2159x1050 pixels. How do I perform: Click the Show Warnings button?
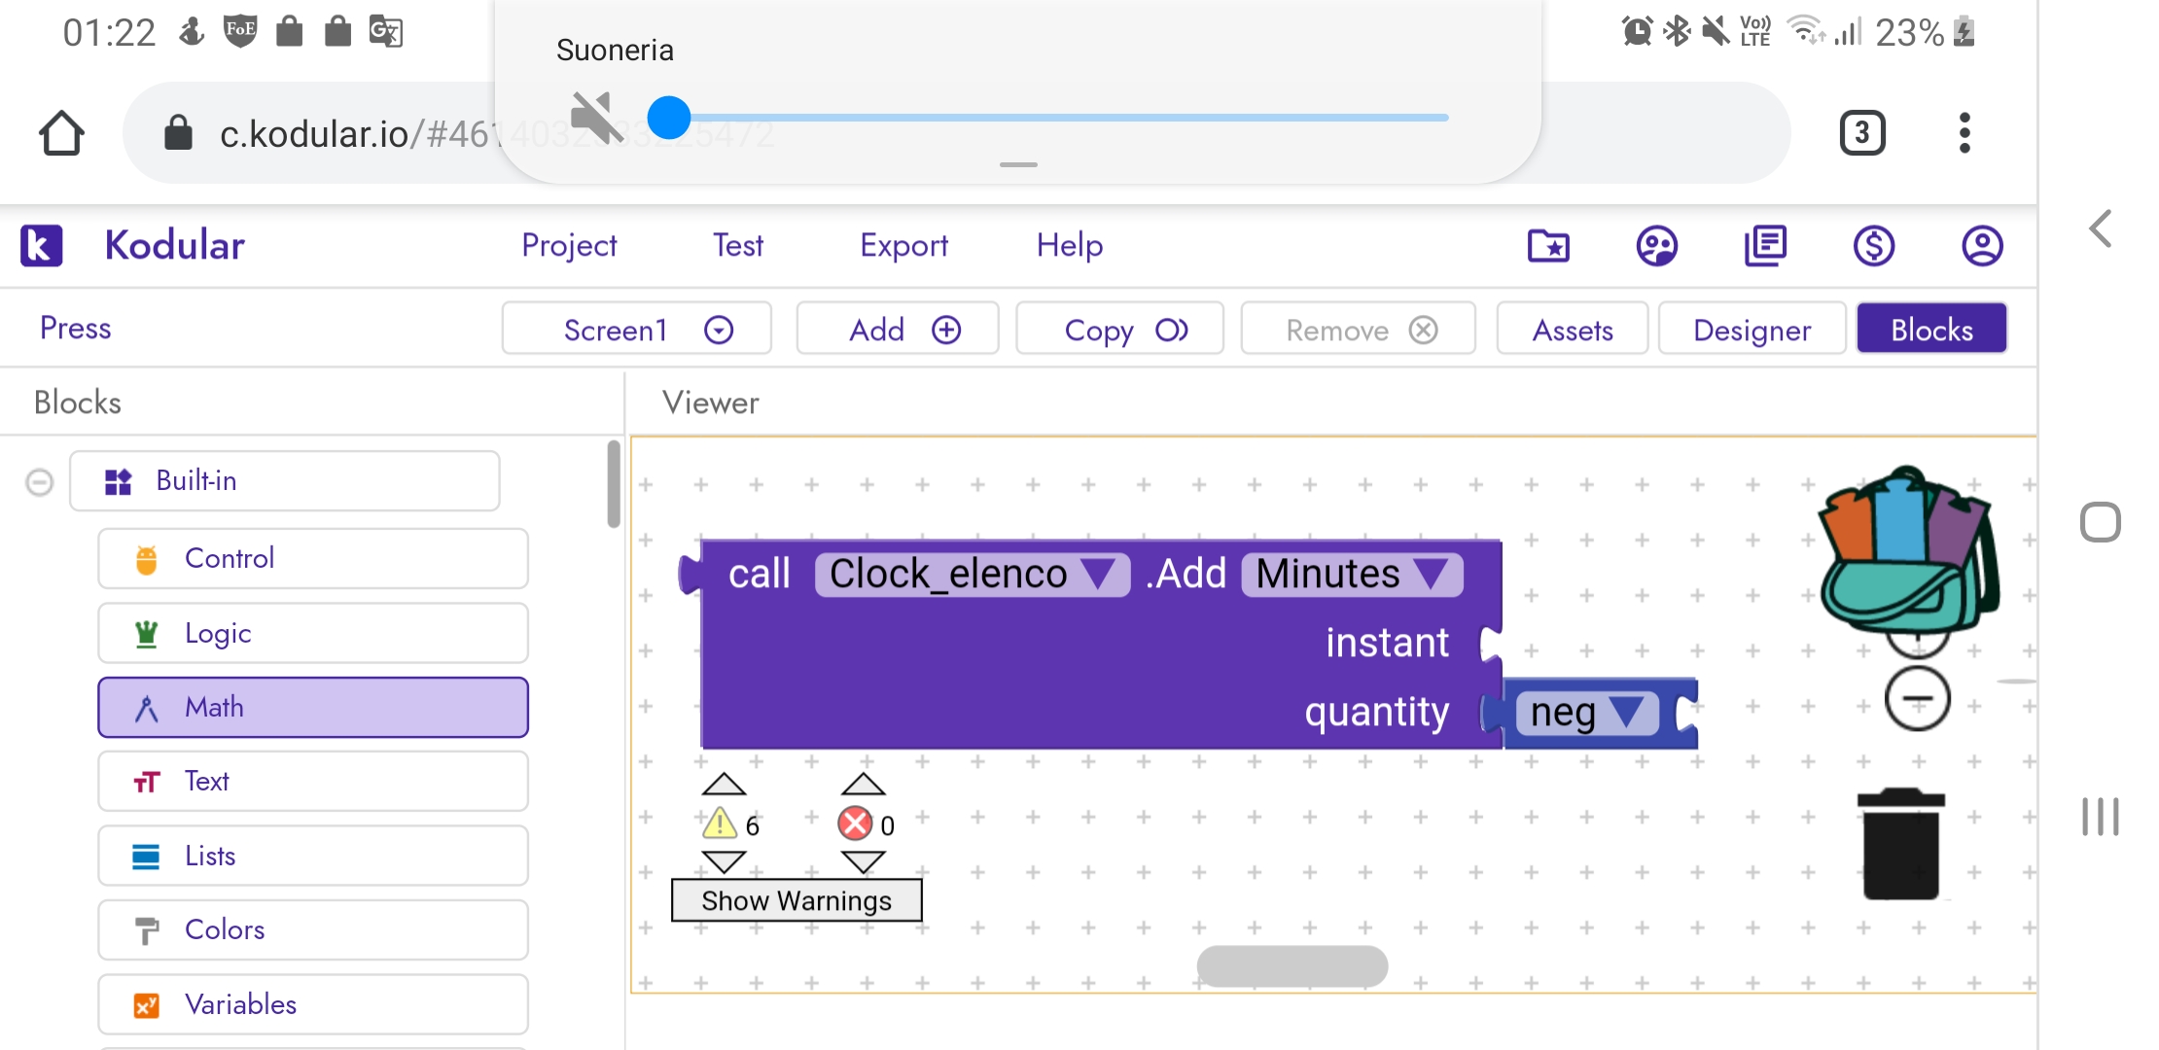point(796,901)
